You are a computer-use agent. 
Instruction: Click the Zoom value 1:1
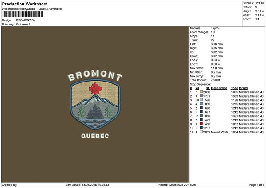(x=257, y=19)
